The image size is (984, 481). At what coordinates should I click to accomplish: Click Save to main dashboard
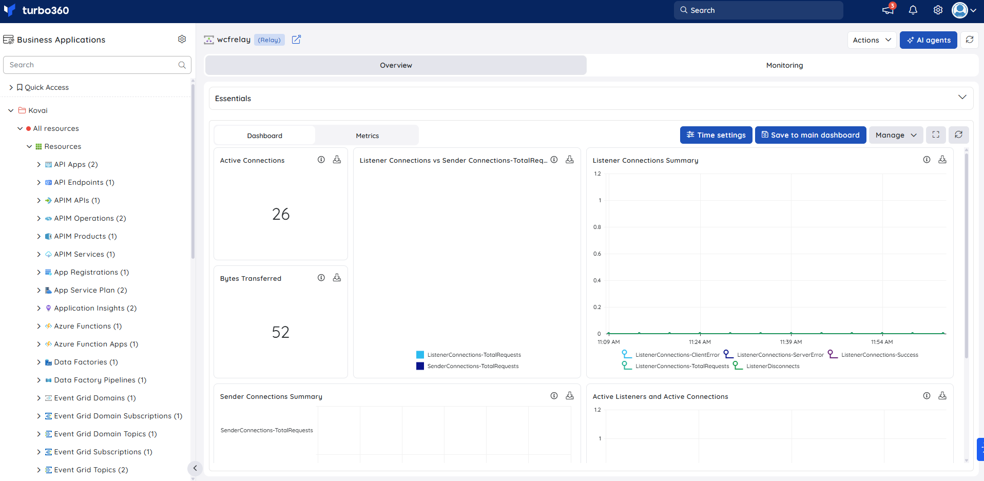811,135
